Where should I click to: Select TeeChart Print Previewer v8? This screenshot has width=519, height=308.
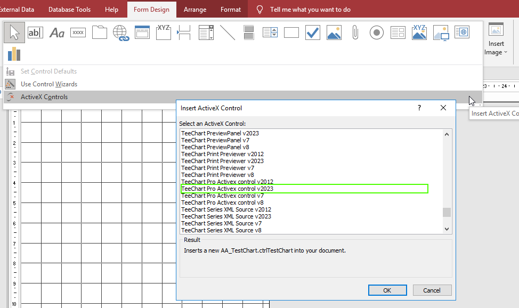(x=218, y=175)
